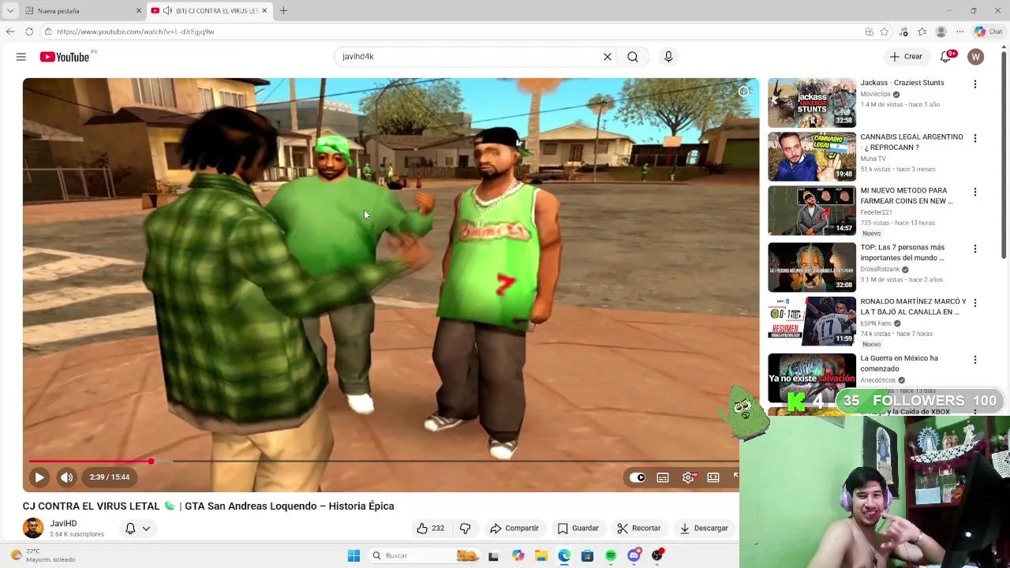Mute the video player volume
This screenshot has height=568, width=1010.
[x=66, y=477]
